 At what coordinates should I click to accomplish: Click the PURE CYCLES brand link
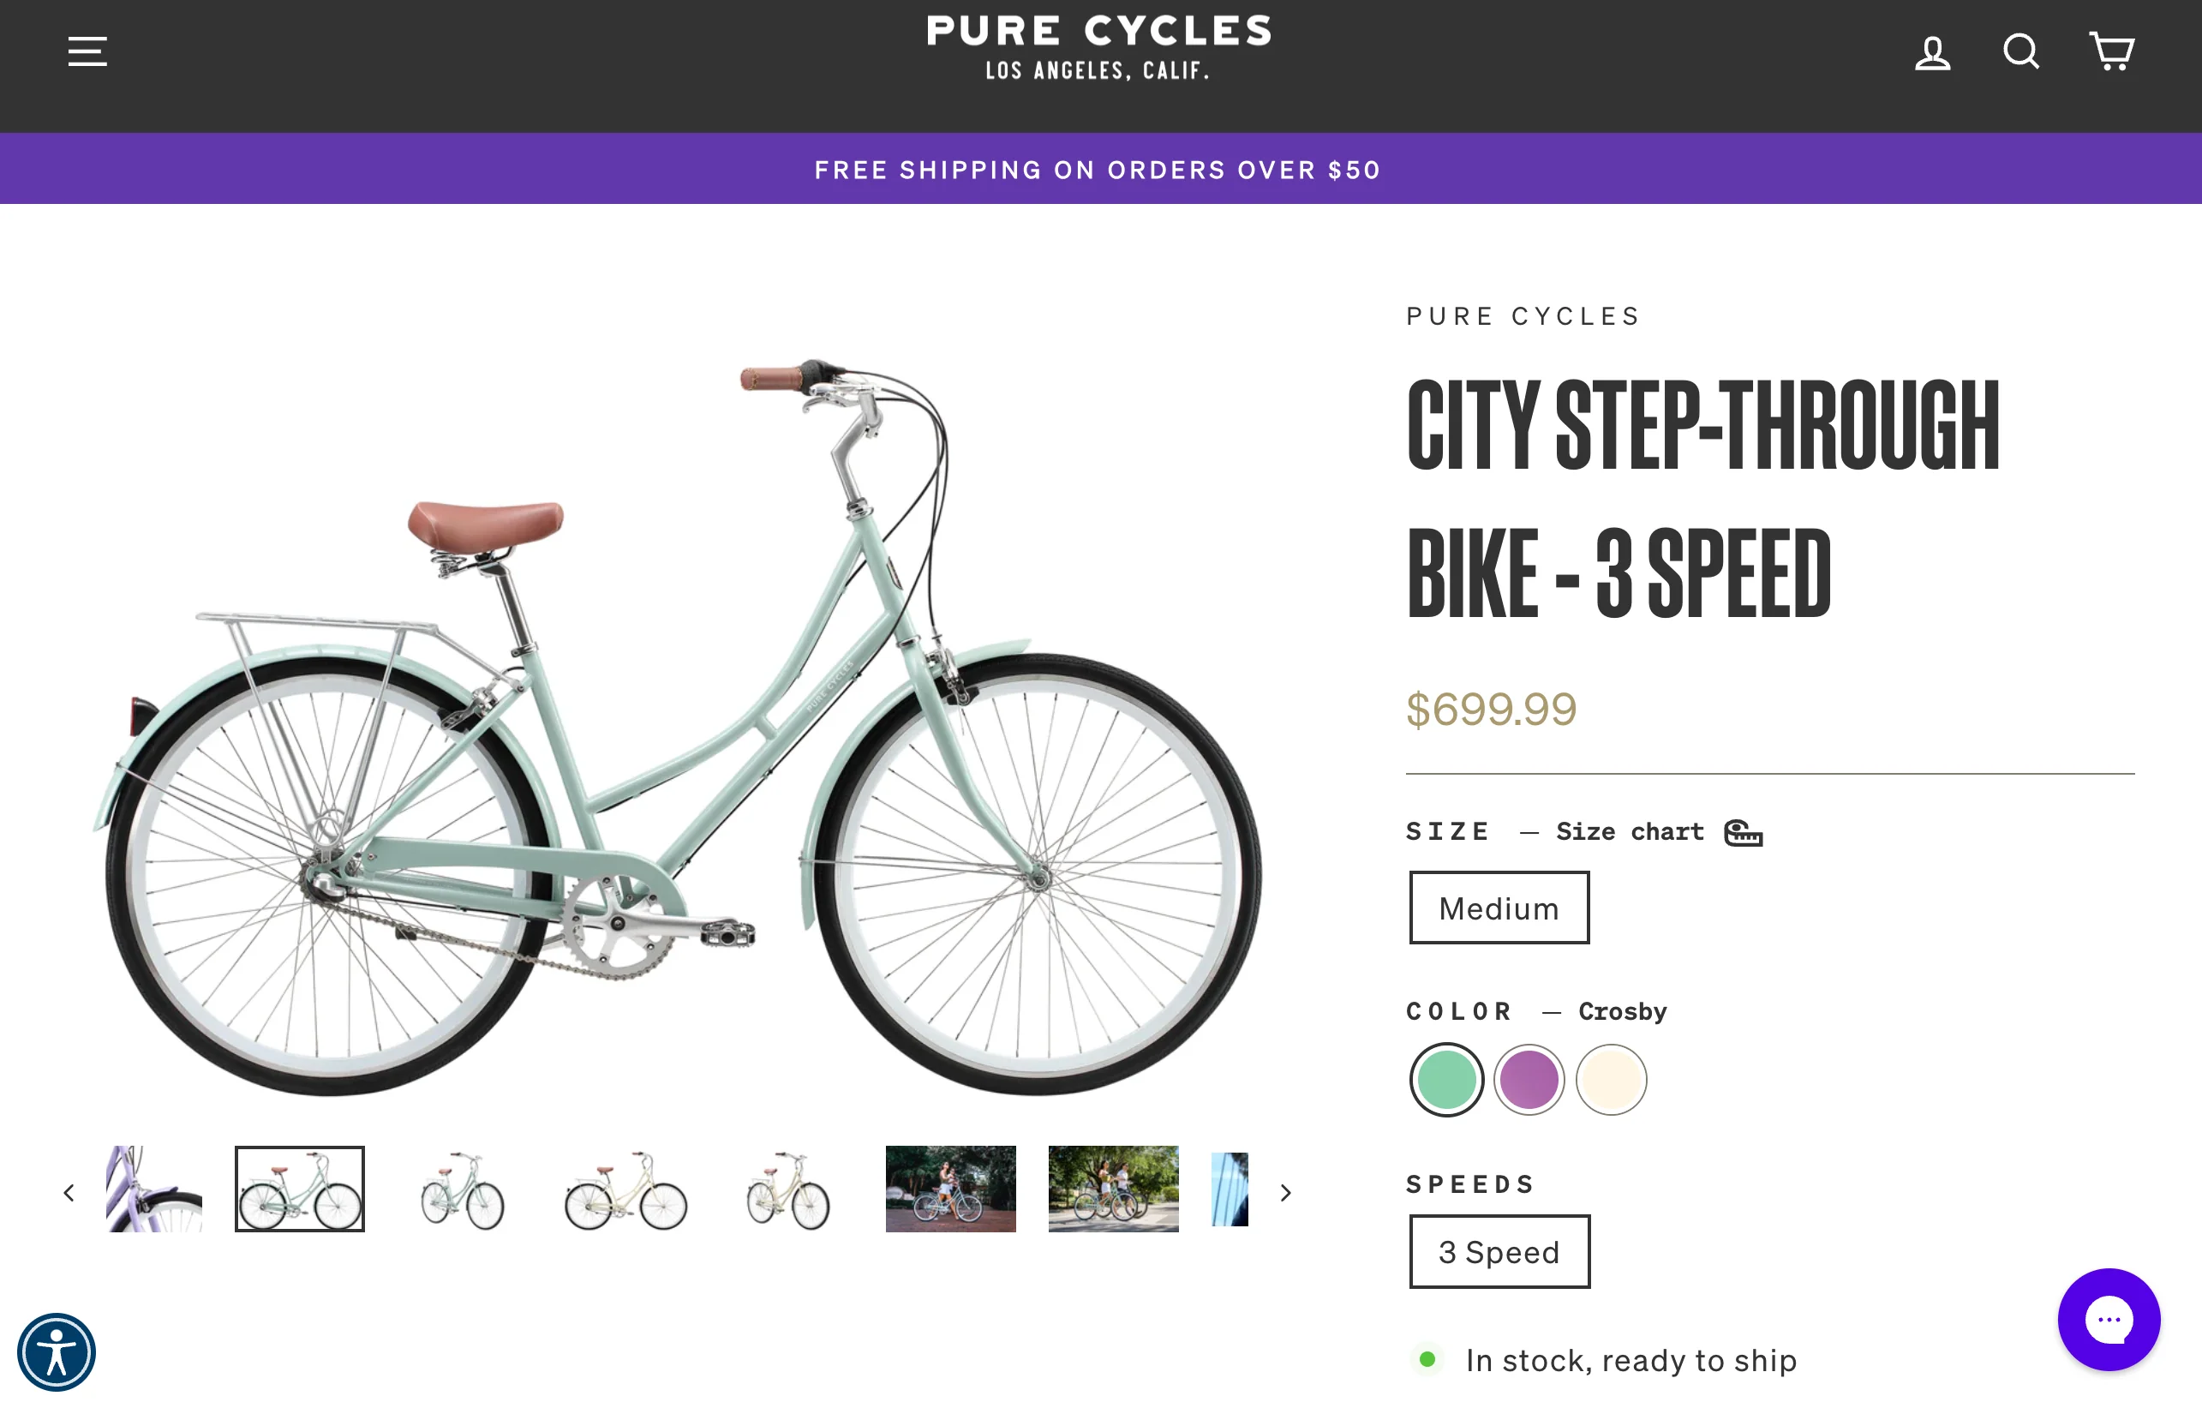tap(1522, 315)
